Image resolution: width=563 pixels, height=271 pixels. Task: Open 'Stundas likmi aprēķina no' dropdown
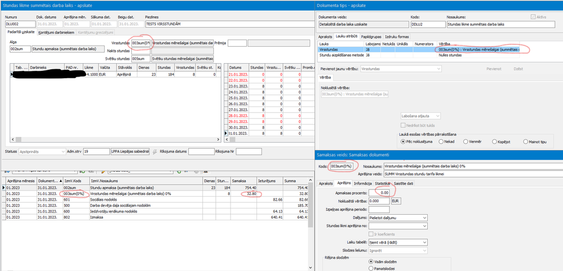coord(423,225)
